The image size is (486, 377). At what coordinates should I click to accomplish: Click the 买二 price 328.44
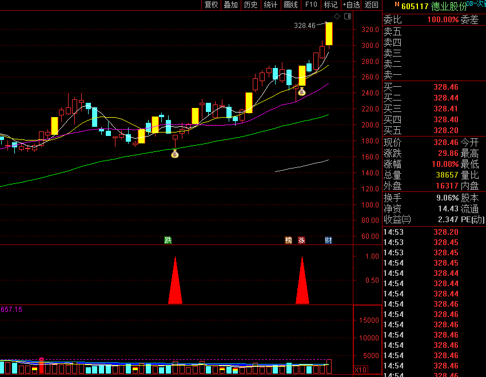pos(446,98)
